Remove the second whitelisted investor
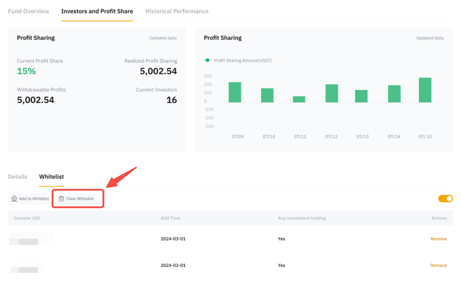Image resolution: width=461 pixels, height=289 pixels. point(438,265)
